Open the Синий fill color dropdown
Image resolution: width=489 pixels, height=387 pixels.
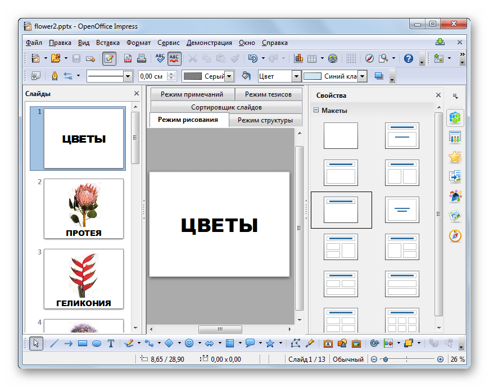362,76
